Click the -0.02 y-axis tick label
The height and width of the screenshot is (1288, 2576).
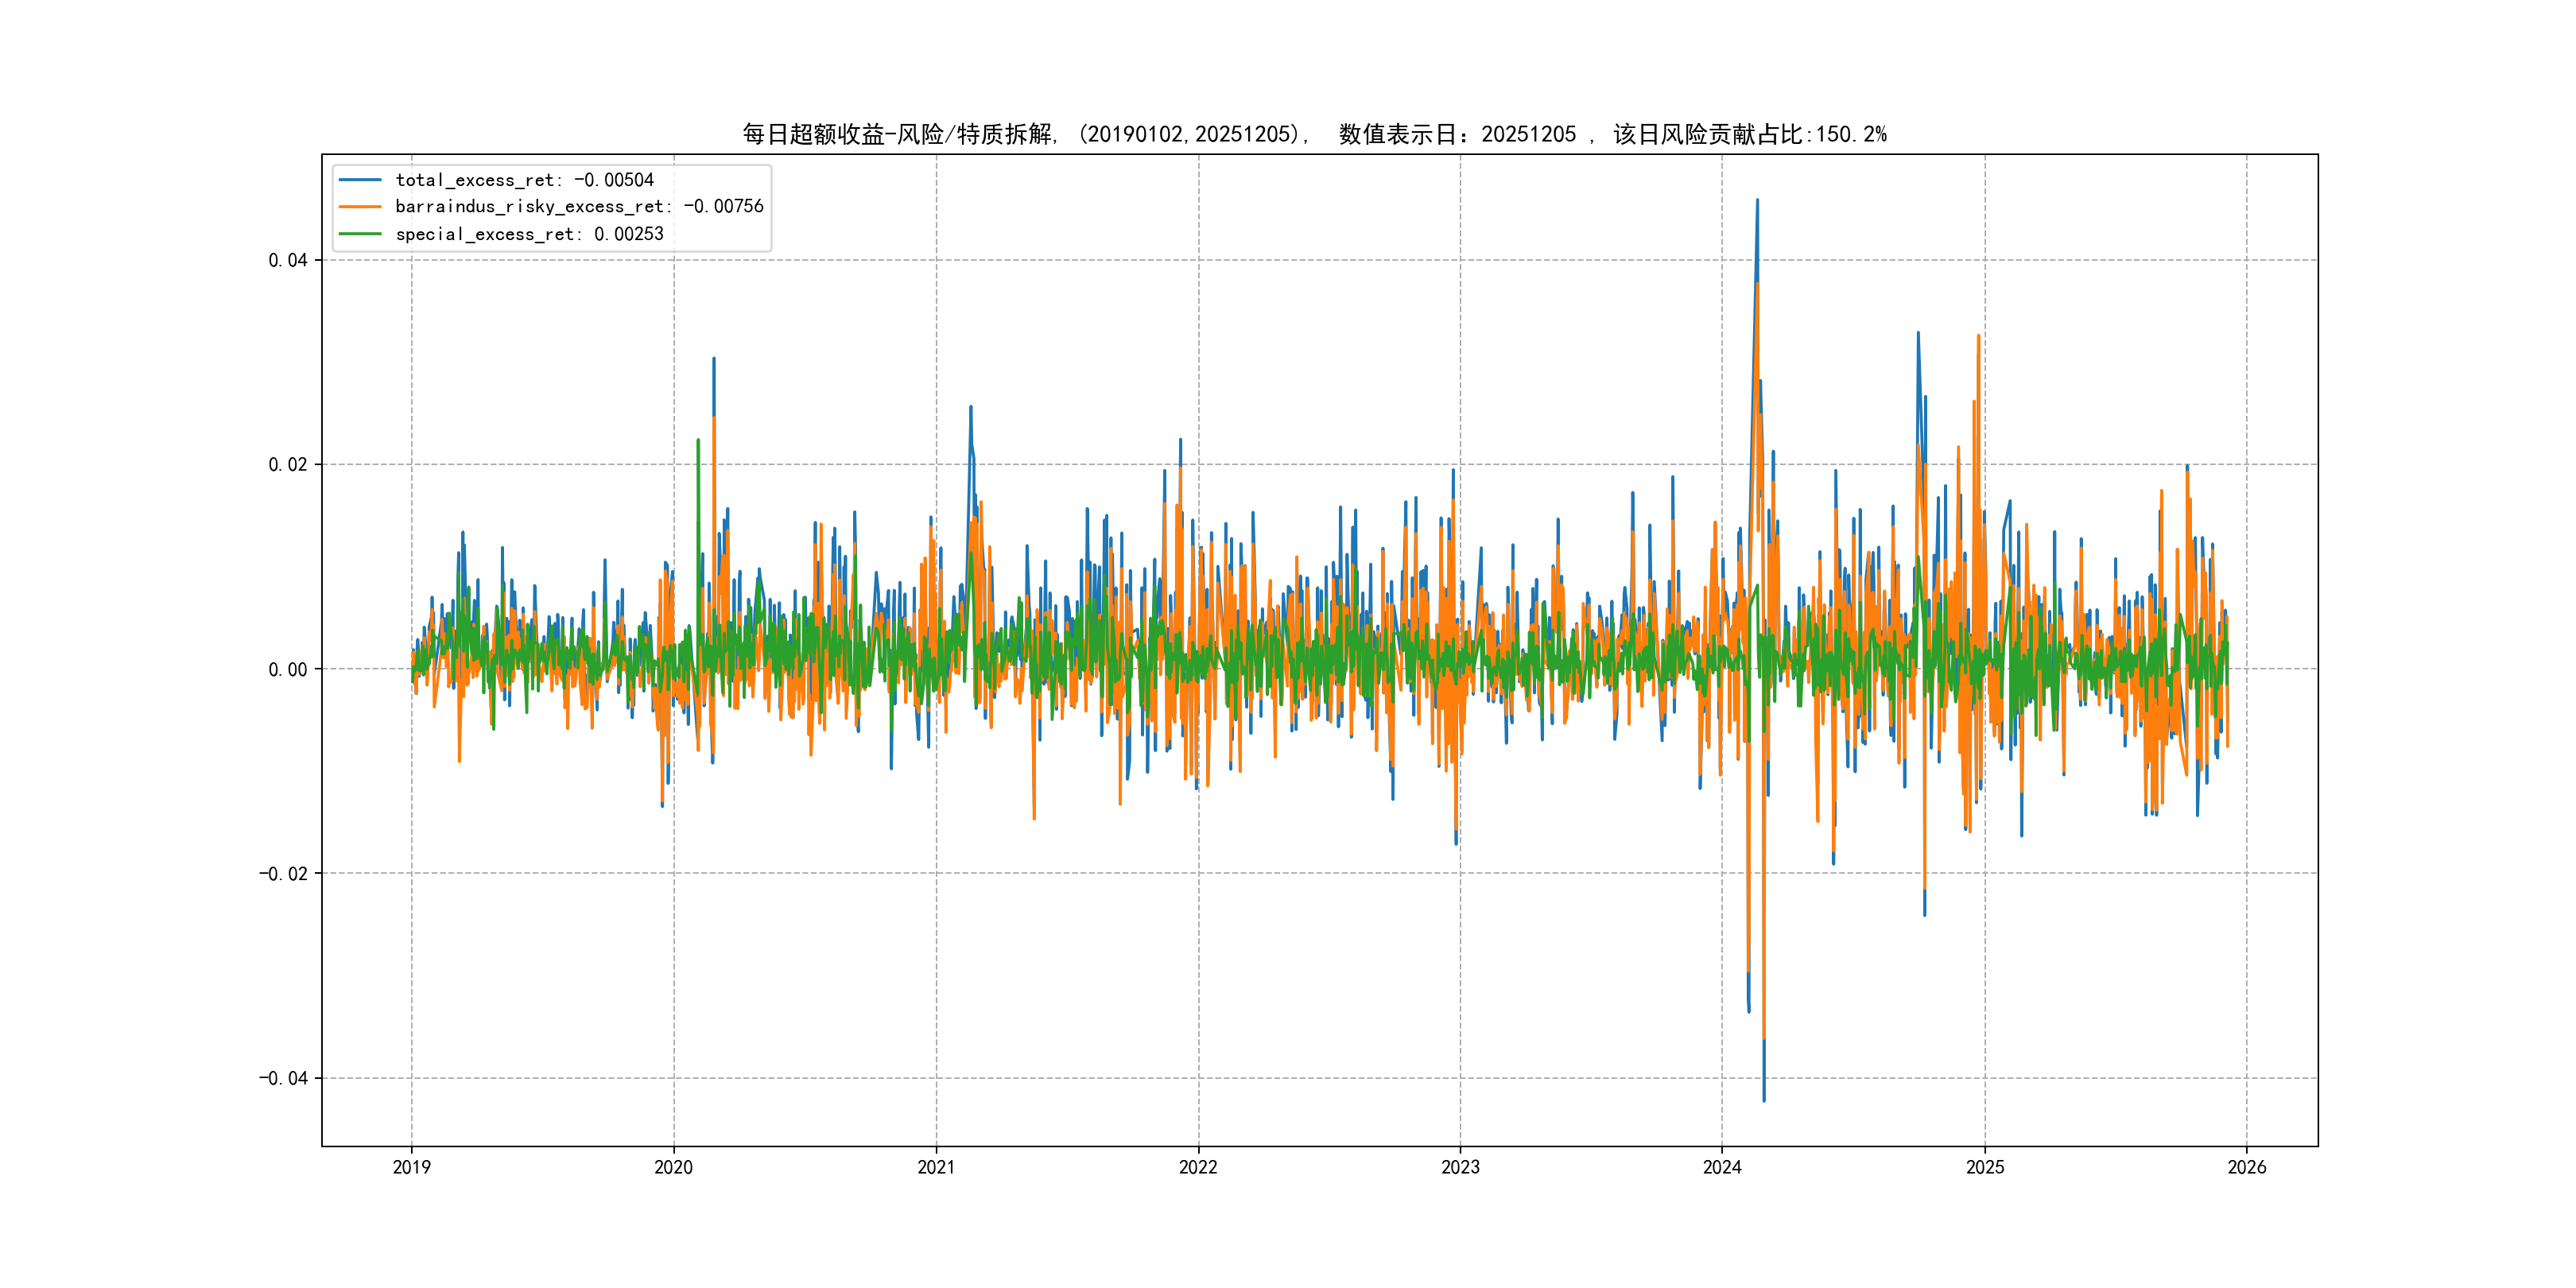pyautogui.click(x=283, y=874)
